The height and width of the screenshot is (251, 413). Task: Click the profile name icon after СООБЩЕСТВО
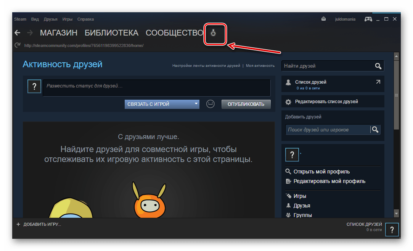213,33
